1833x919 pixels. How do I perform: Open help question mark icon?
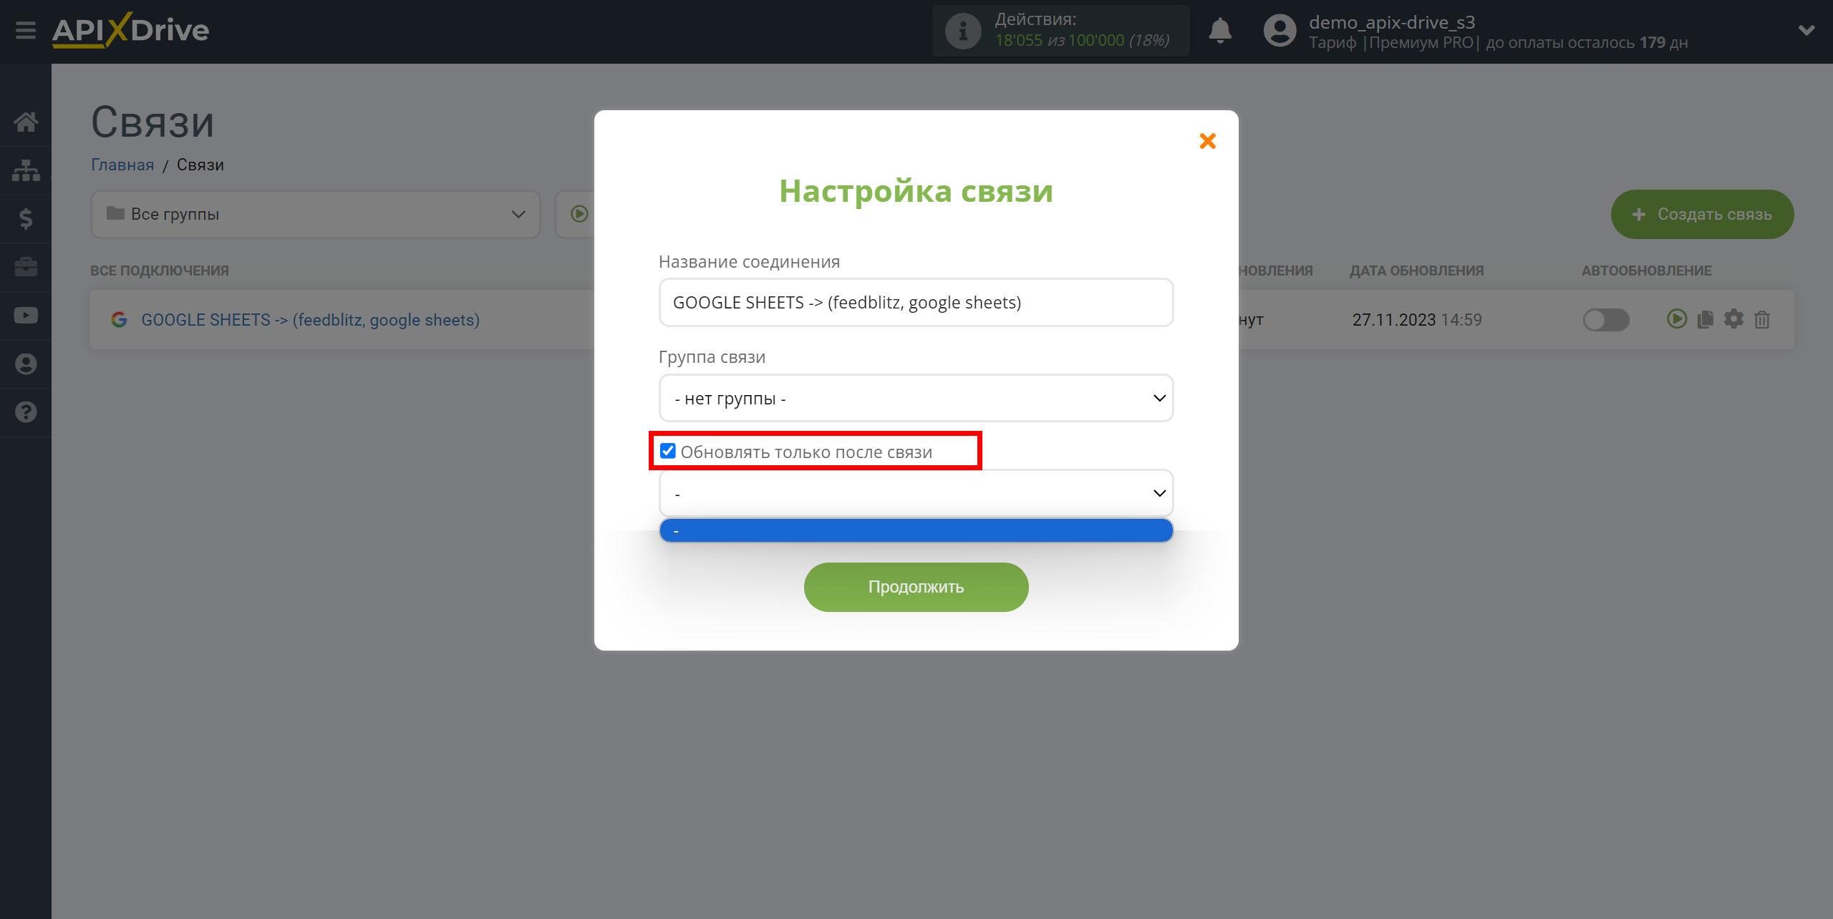point(26,412)
